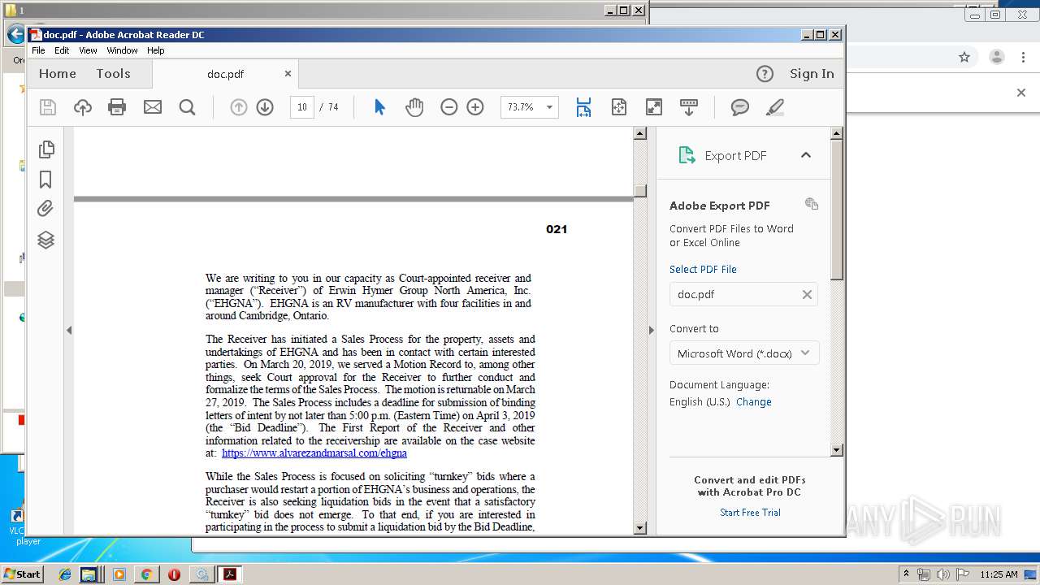
Task: Go to the previous page with the up arrow
Action: (x=238, y=107)
